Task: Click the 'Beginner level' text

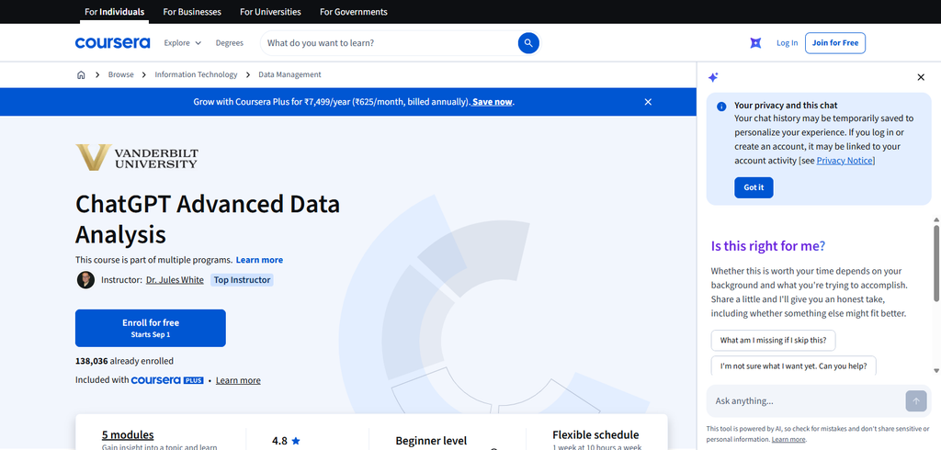Action: [x=431, y=441]
